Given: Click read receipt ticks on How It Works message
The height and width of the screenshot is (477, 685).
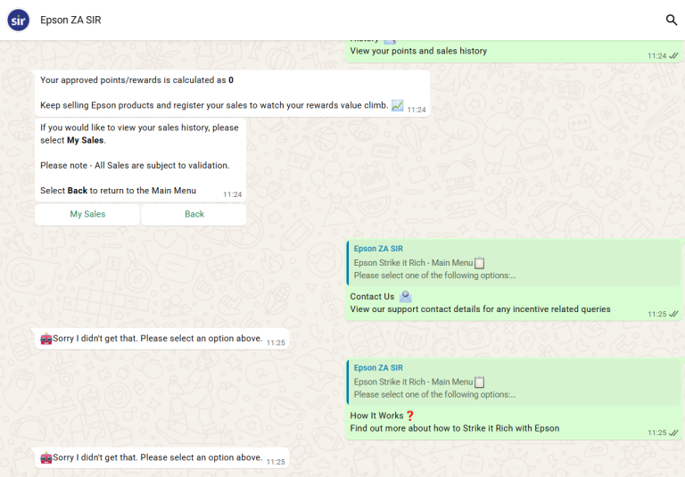Looking at the screenshot, I should pyautogui.click(x=673, y=432).
